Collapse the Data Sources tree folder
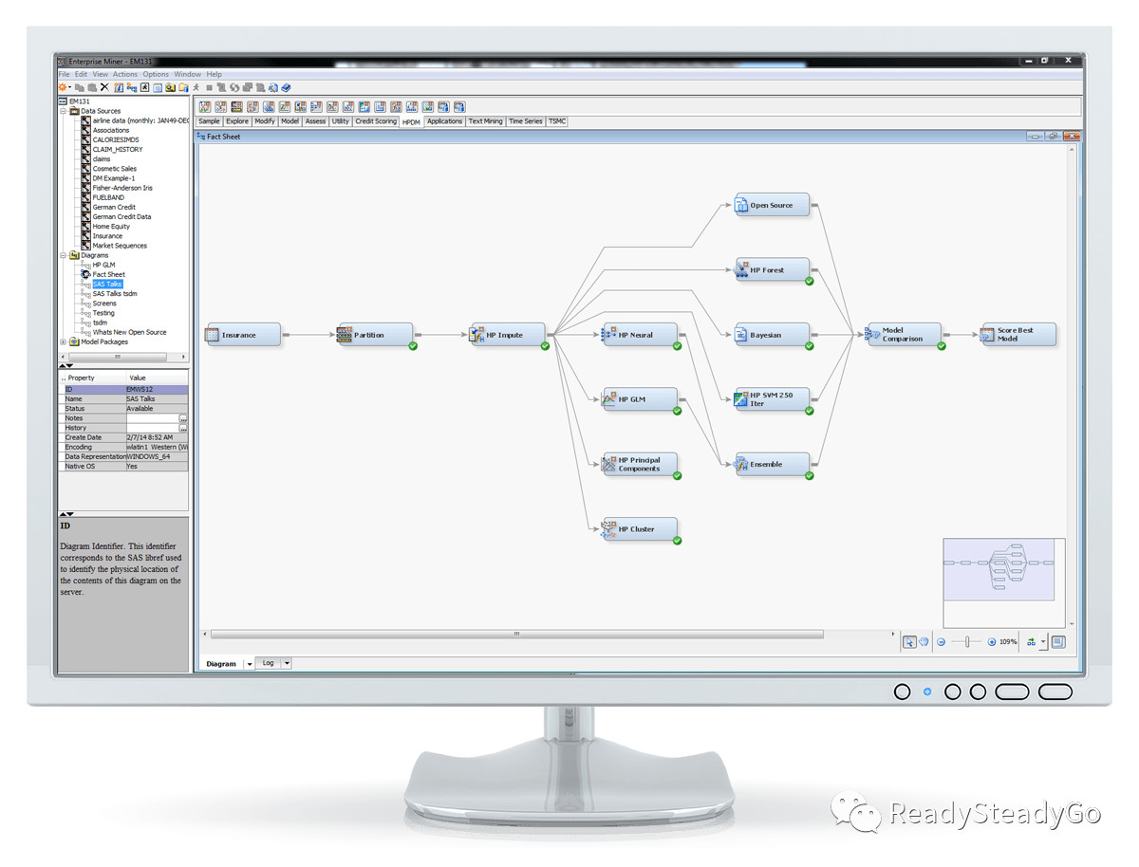Screen dimensions: 1139x867 64,111
